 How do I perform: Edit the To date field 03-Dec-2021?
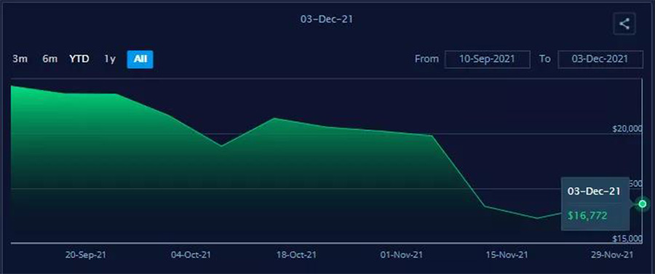click(600, 59)
